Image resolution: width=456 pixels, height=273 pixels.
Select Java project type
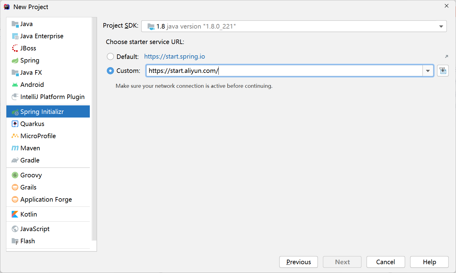[48, 24]
